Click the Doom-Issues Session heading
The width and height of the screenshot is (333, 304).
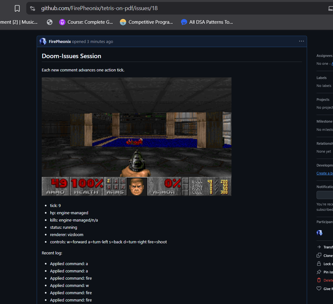coord(71,56)
